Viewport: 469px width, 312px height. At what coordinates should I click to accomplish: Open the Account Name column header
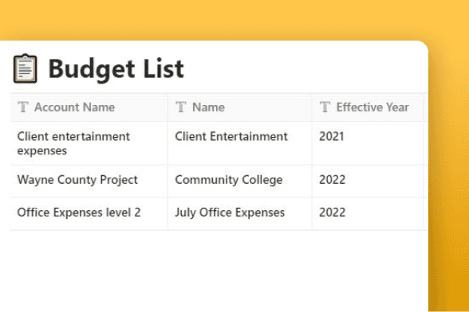coord(89,107)
